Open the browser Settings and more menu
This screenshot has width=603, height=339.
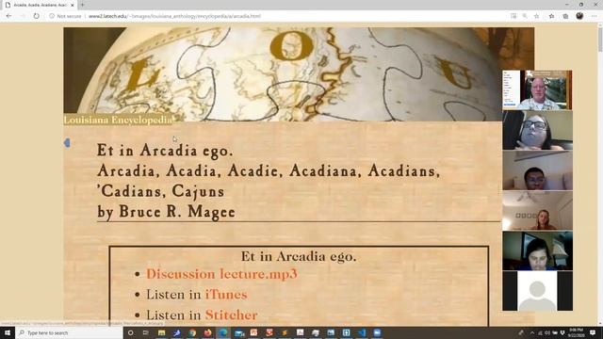pyautogui.click(x=595, y=16)
